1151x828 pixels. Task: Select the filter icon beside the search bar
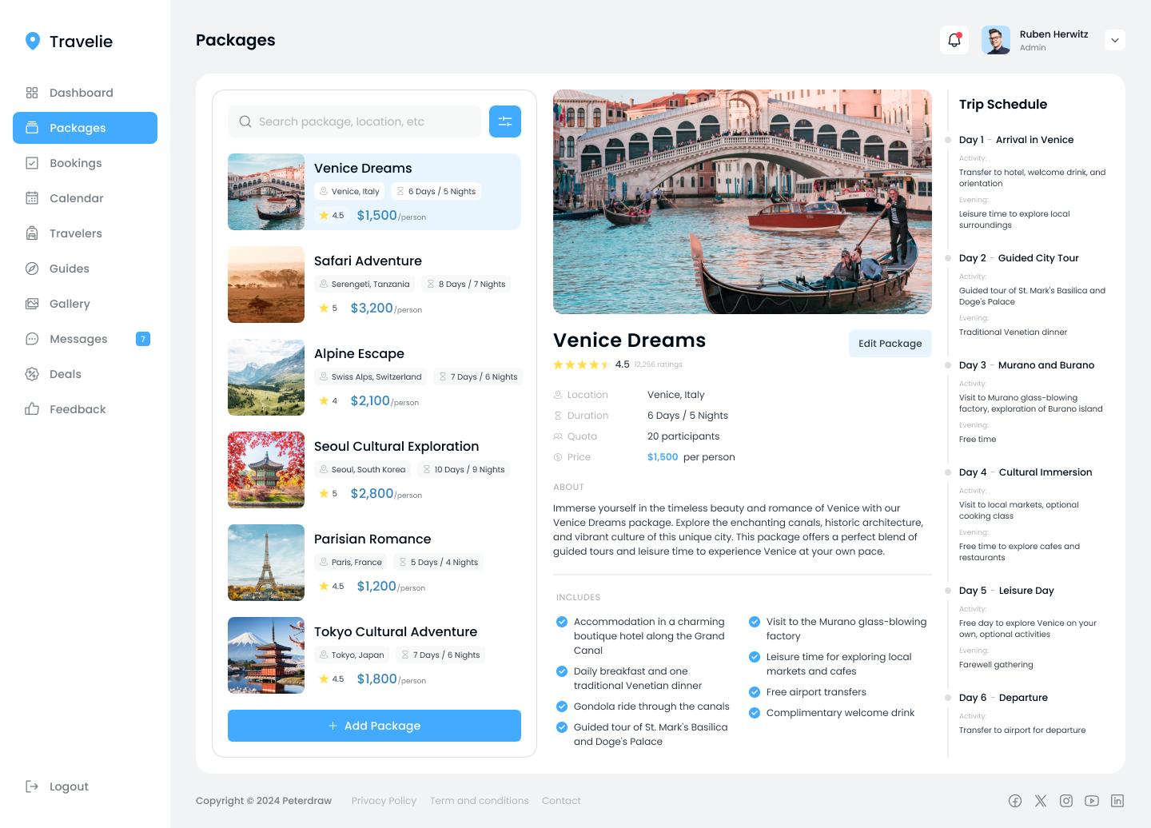click(504, 121)
